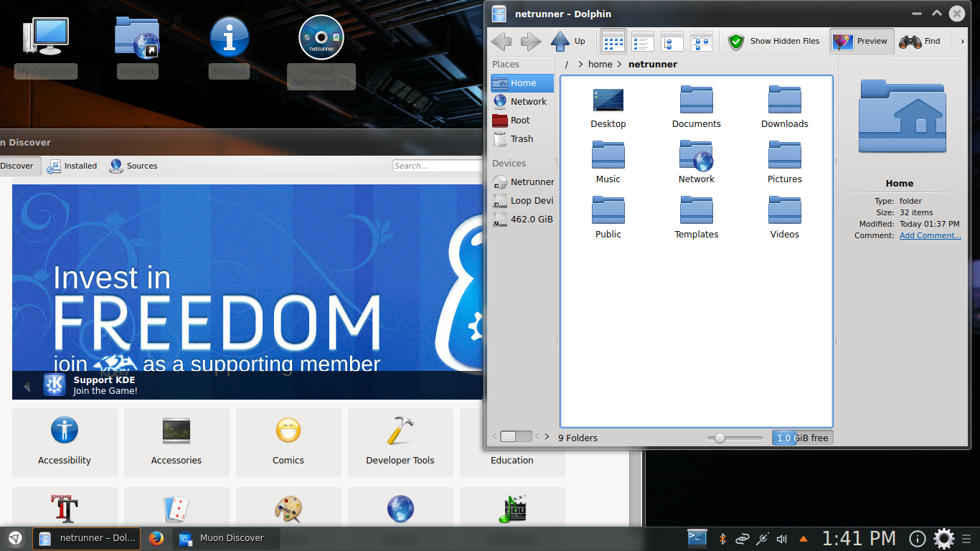Screen dimensions: 980x551
Task: Switch Dolphin to Compact view mode
Action: click(643, 42)
